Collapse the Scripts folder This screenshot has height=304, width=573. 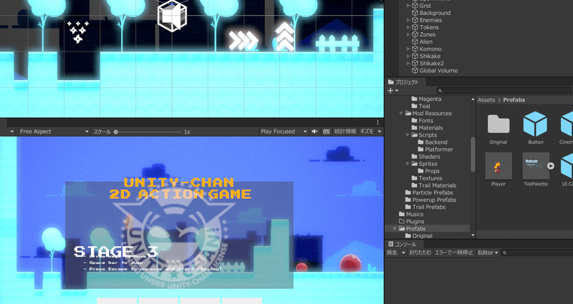(408, 135)
